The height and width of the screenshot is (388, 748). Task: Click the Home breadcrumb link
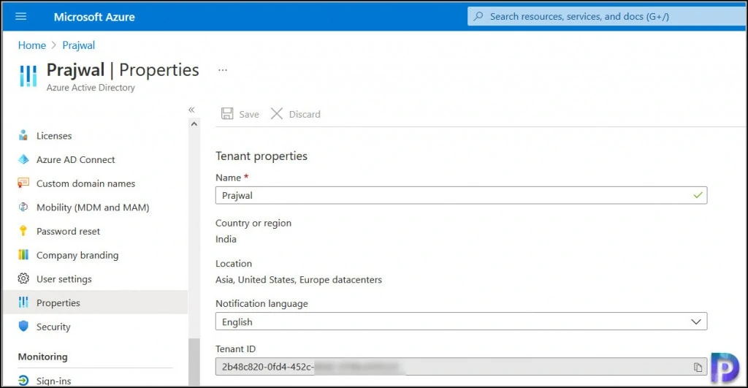[x=32, y=45]
